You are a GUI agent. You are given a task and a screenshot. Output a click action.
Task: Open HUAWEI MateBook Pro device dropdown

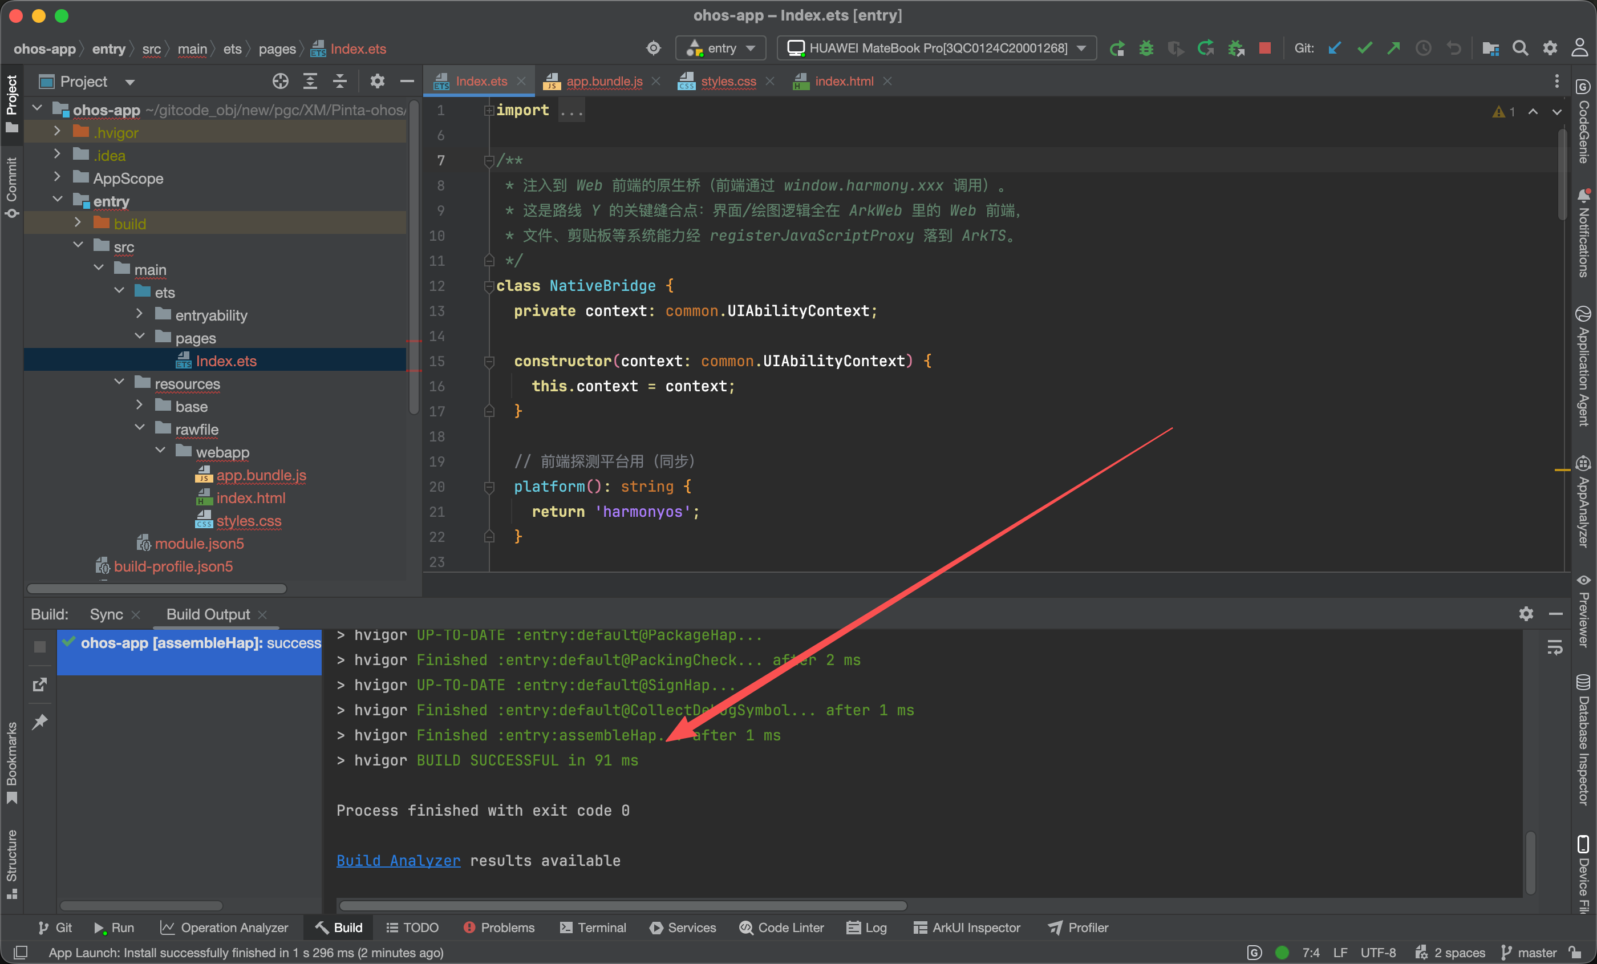tap(937, 48)
